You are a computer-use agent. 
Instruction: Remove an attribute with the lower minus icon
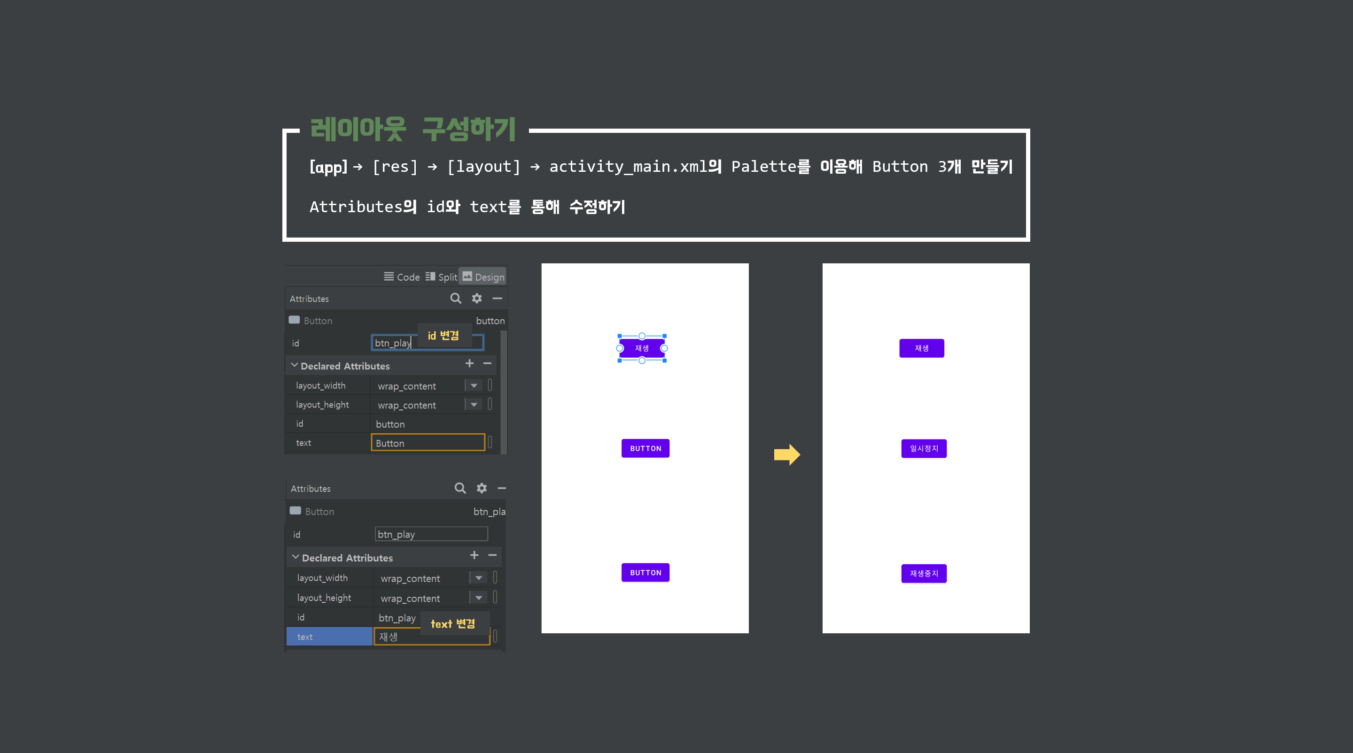(492, 555)
